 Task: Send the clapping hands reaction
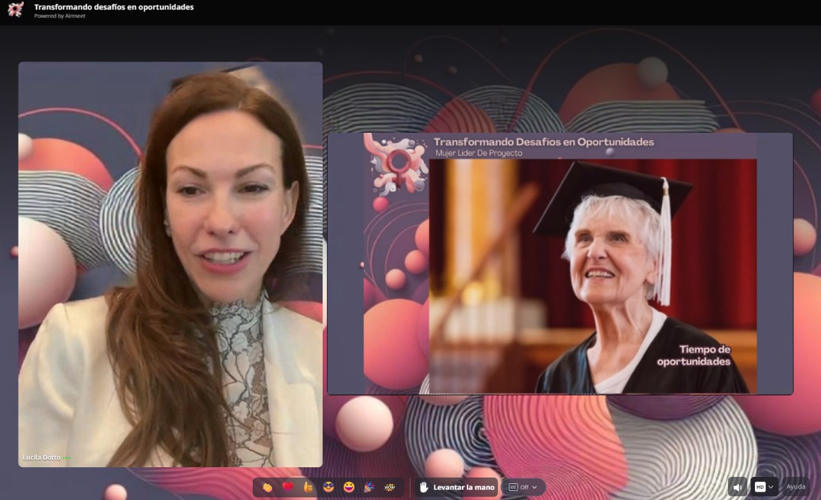tap(267, 487)
